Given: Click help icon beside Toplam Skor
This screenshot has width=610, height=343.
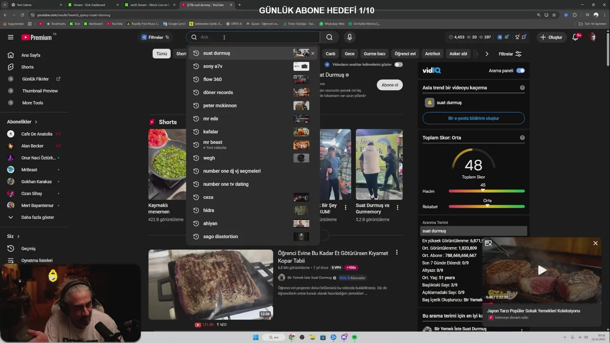Looking at the screenshot, I should click(x=522, y=138).
